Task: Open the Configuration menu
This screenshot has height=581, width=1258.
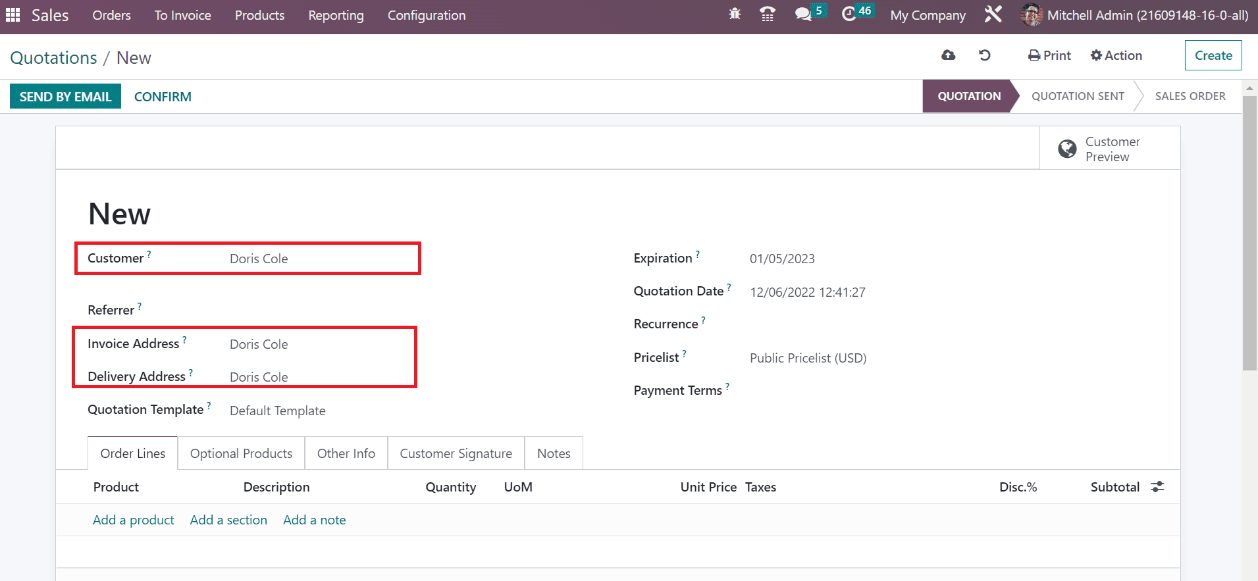Action: [x=427, y=15]
